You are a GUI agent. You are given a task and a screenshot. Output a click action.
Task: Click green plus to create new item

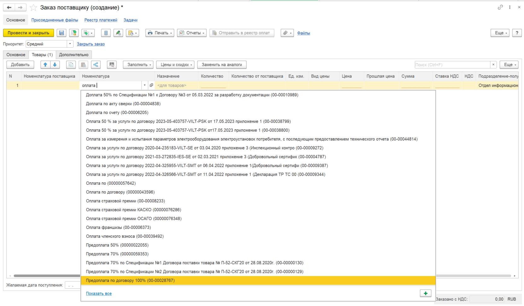426,293
